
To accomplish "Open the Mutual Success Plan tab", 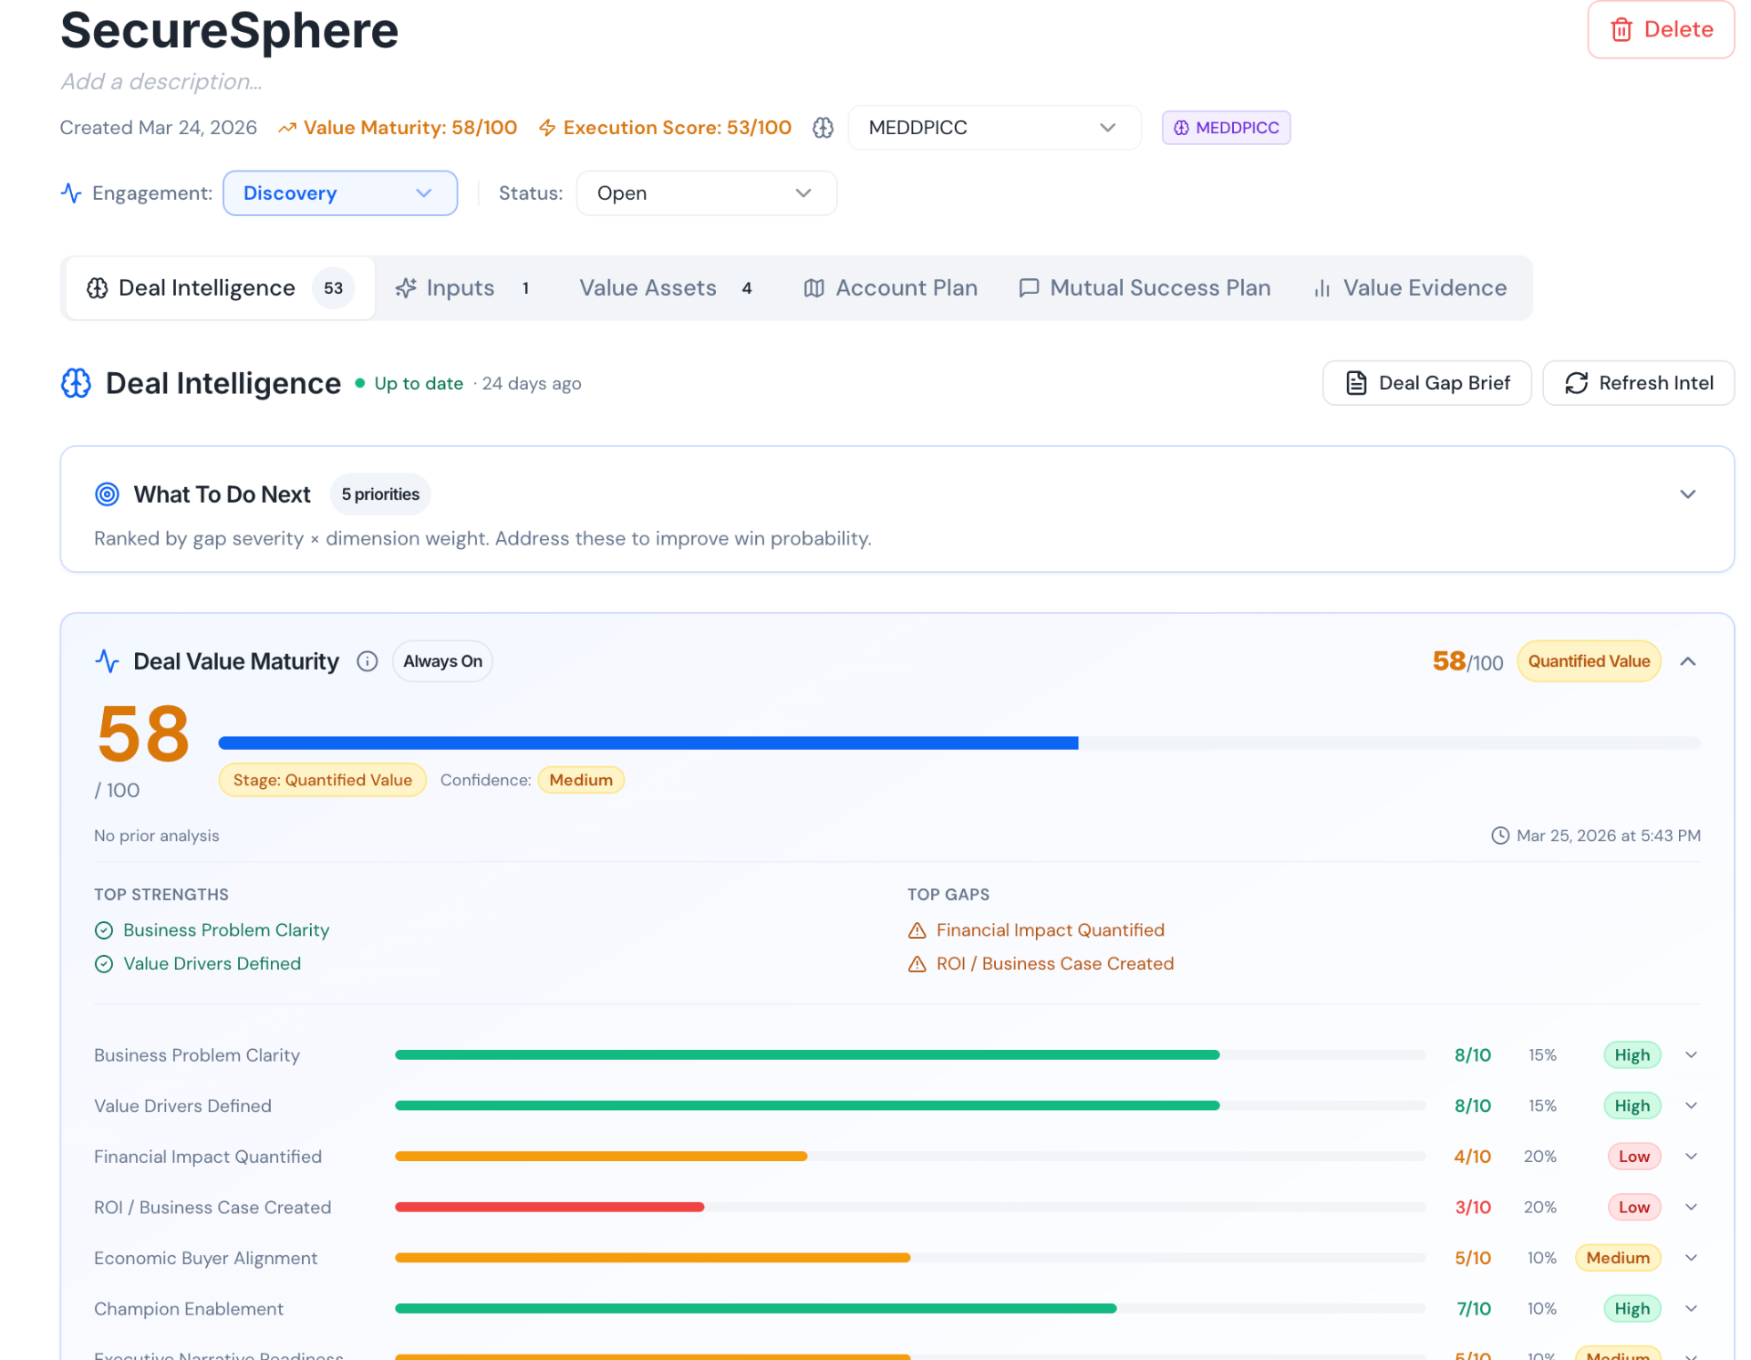I will click(1145, 288).
